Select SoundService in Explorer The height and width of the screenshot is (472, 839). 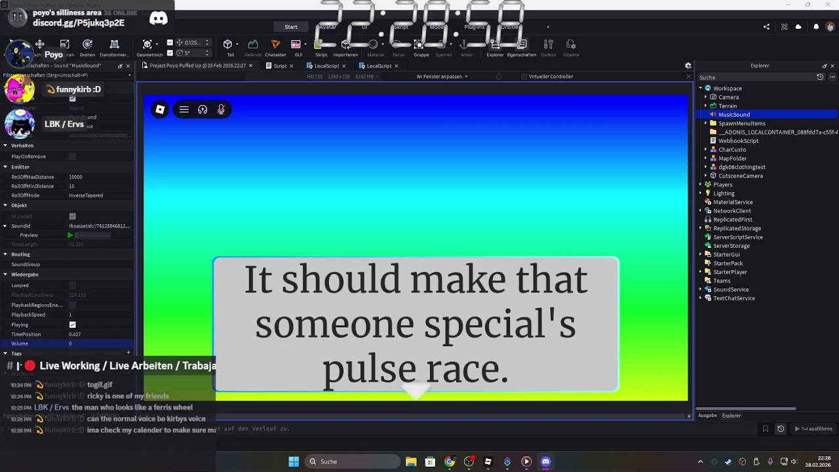(x=731, y=290)
